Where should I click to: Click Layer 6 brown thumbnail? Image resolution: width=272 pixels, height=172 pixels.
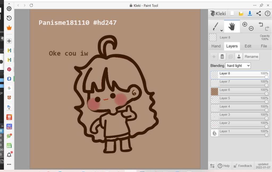click(214, 92)
